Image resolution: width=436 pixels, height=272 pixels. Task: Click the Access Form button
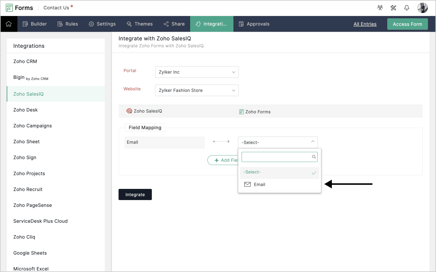coord(408,24)
